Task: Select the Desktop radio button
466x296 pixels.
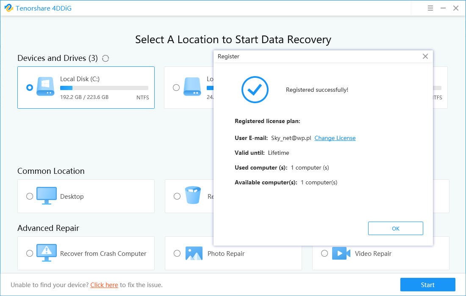Action: tap(29, 196)
